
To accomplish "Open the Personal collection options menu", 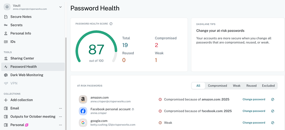I will [61, 125].
